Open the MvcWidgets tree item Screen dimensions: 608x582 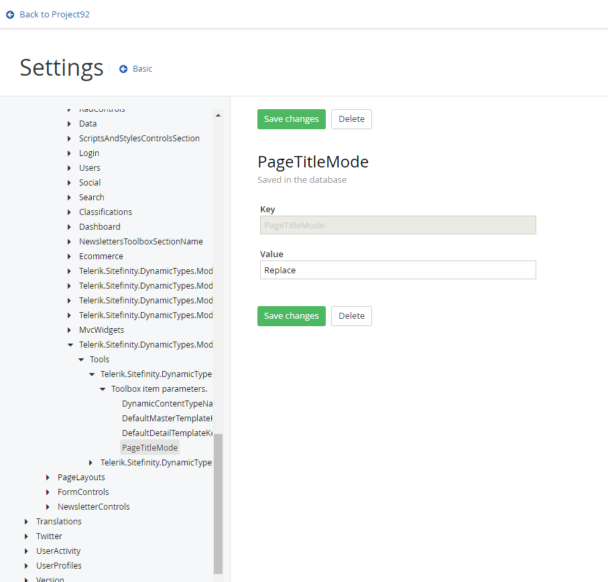(102, 330)
